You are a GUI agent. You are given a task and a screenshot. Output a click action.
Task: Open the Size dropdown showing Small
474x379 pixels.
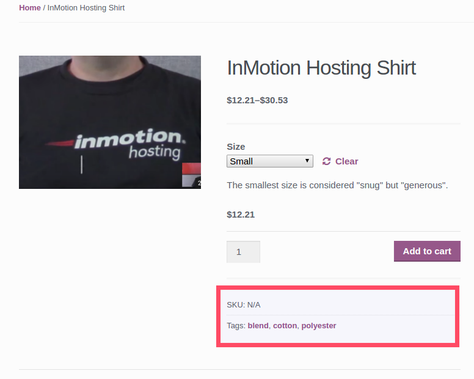point(269,161)
